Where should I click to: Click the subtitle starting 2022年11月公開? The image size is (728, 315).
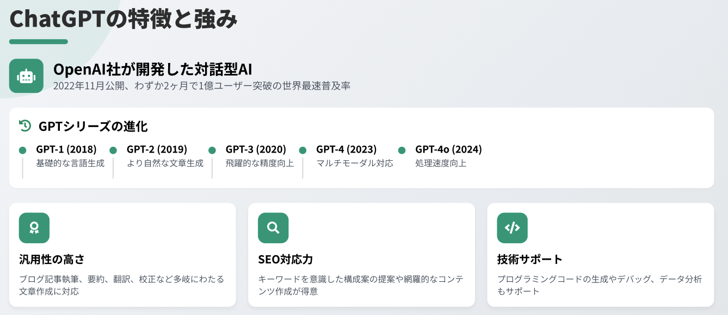pyautogui.click(x=201, y=86)
